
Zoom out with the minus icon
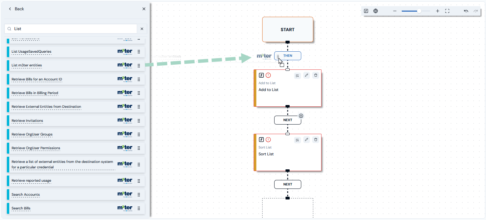pos(395,11)
